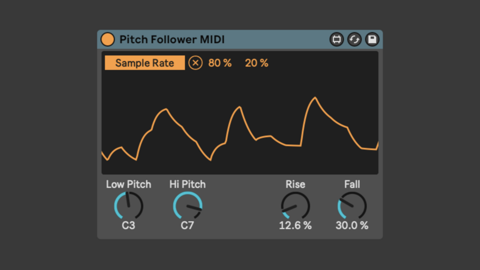480x270 pixels.
Task: Select the 80 % value field
Action: 220,63
